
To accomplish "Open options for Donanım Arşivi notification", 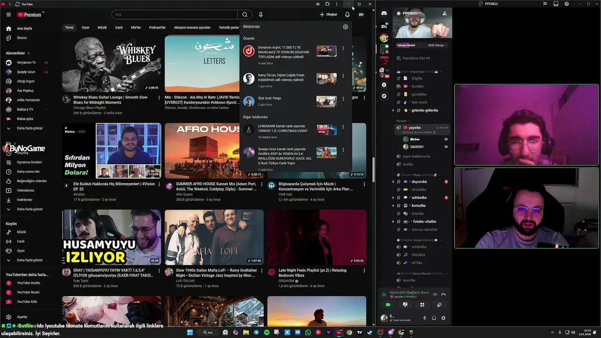I will pyautogui.click(x=343, y=48).
